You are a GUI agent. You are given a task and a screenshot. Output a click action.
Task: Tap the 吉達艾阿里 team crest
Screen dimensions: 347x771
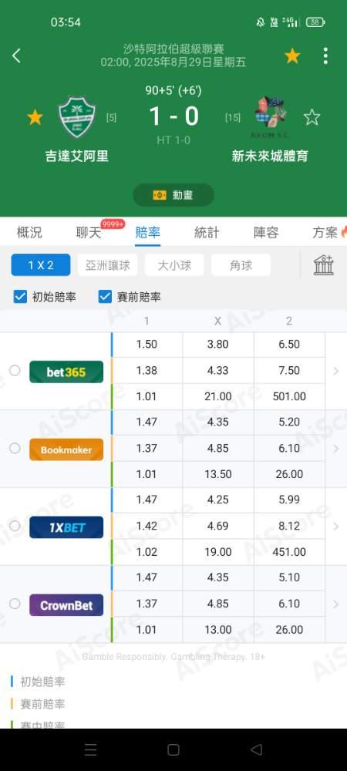coord(77,117)
